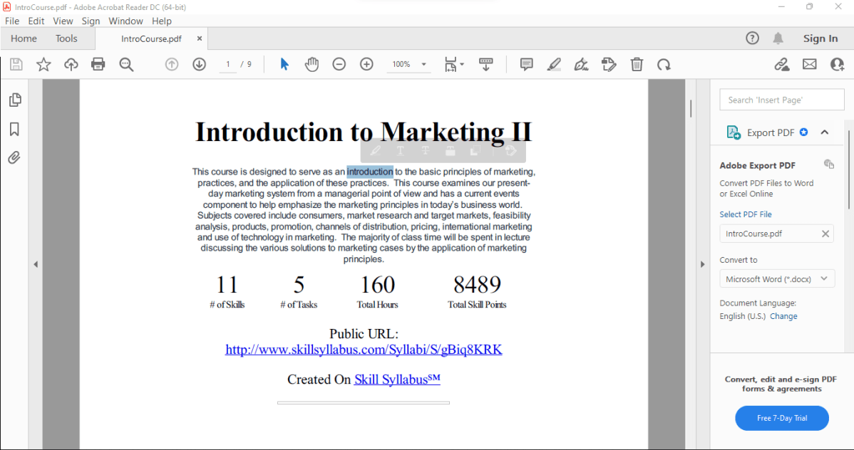Switch to the Tools tab
Viewport: 854px width, 450px height.
[66, 38]
